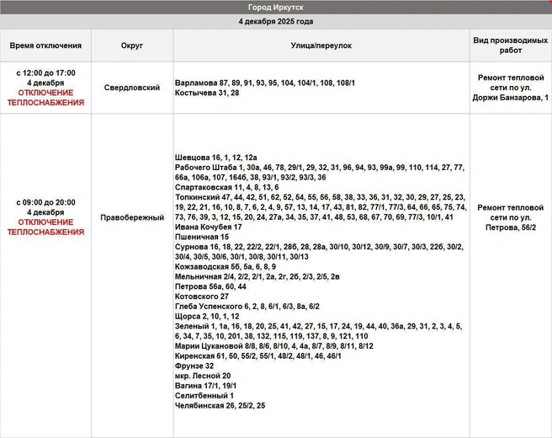Click the 'Улица/переулок' column header
Viewport: 552px width, 438px height.
(321, 45)
